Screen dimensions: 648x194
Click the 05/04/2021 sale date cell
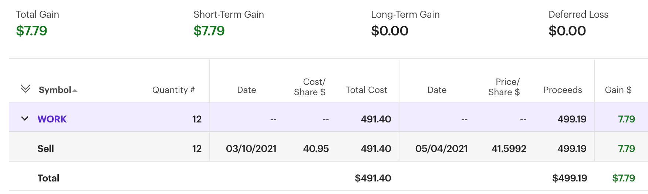[441, 149]
